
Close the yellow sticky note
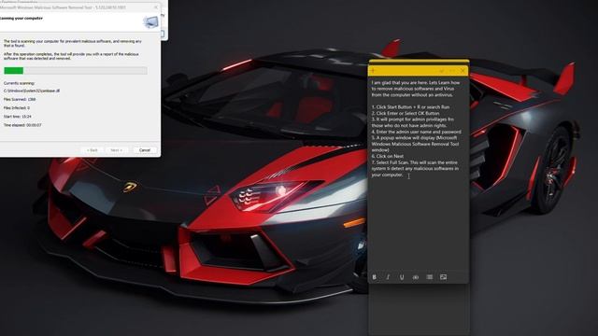pyautogui.click(x=463, y=71)
